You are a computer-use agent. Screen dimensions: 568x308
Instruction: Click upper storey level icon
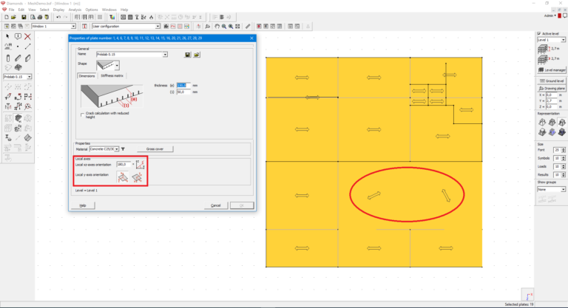pos(542,49)
